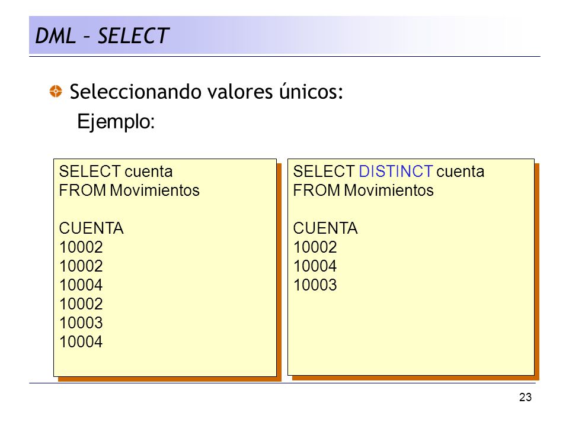The image size is (569, 426).
Task: Click empty bottom area of left yellow box
Action: pos(165,363)
